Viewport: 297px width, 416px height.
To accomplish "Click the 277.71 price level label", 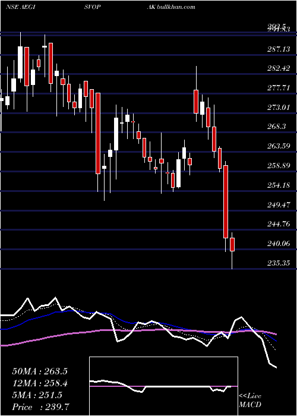I will 279,88.
